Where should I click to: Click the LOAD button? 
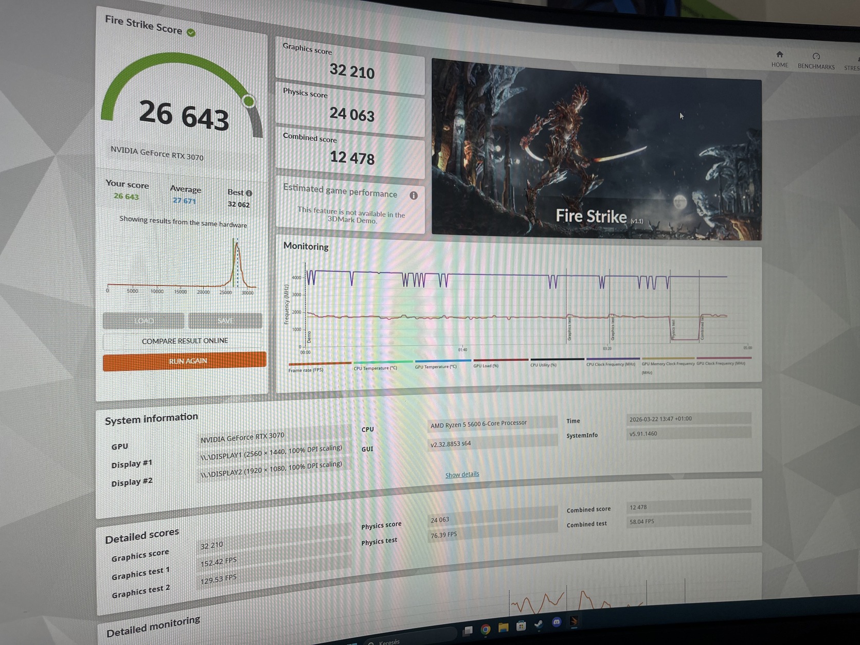click(144, 320)
